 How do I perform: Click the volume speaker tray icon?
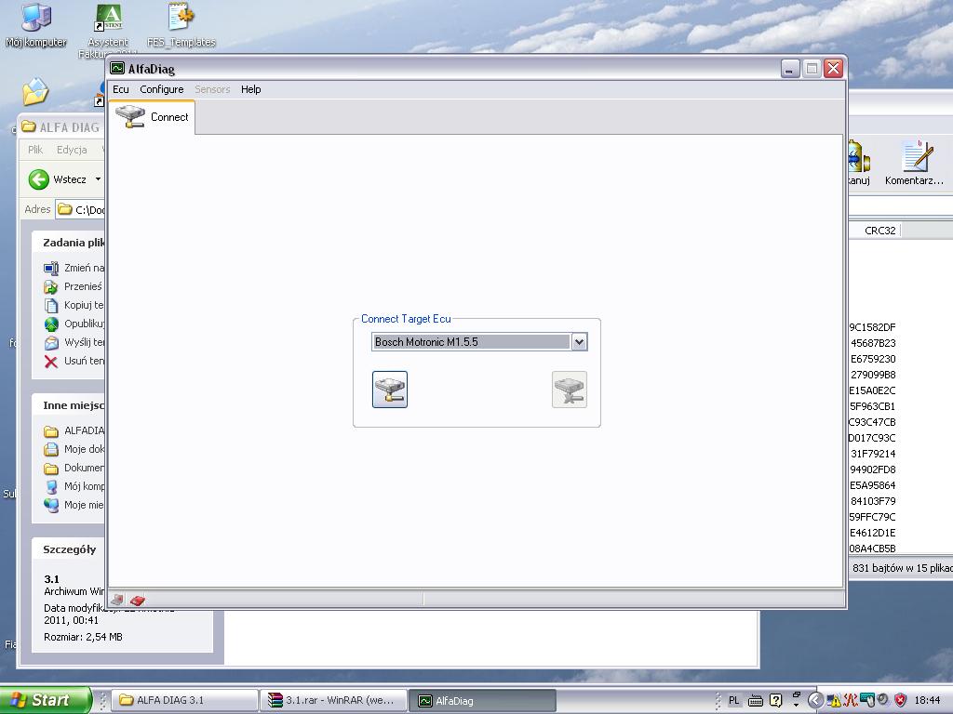[883, 701]
